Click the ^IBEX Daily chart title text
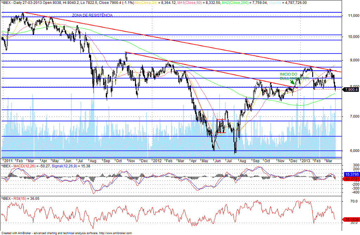The width and height of the screenshot is (360, 235). pyautogui.click(x=67, y=2)
